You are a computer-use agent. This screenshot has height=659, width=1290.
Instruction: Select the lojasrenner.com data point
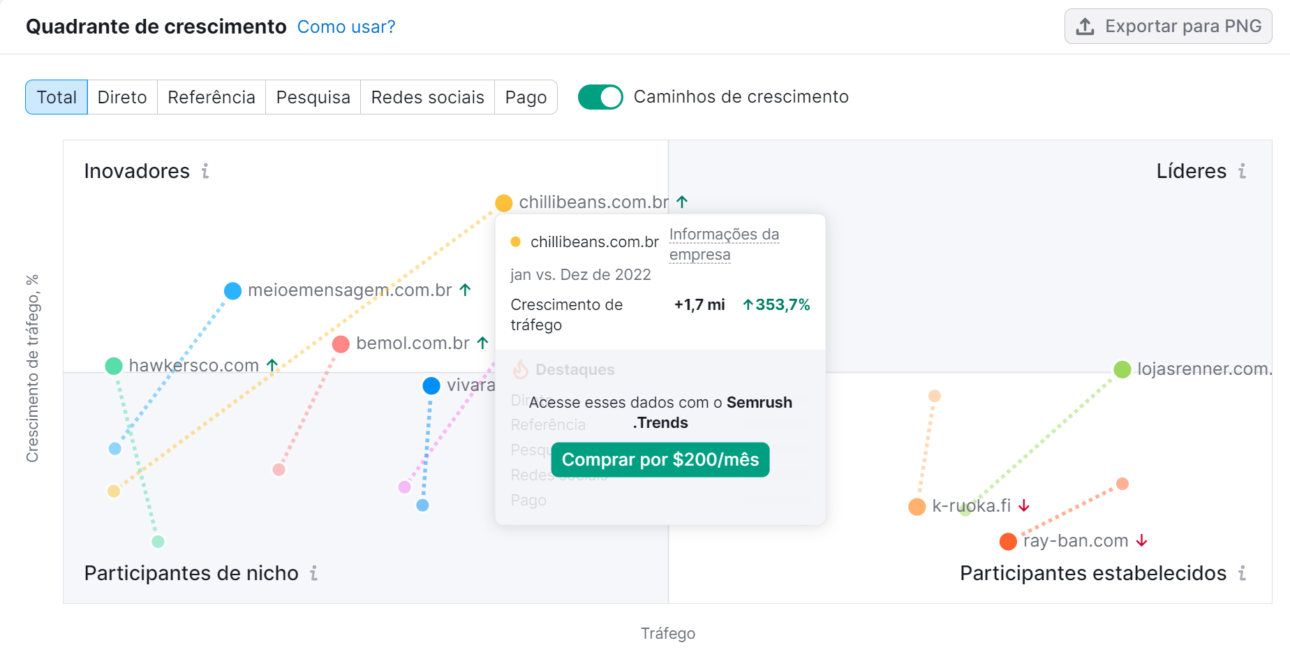[x=1122, y=369]
